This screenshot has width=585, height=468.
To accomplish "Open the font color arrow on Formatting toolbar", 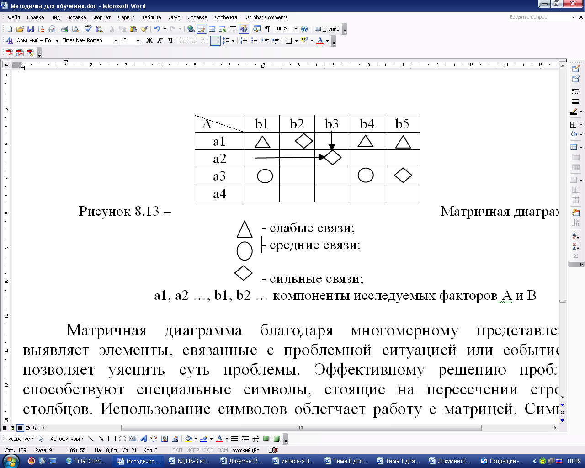I will click(327, 41).
